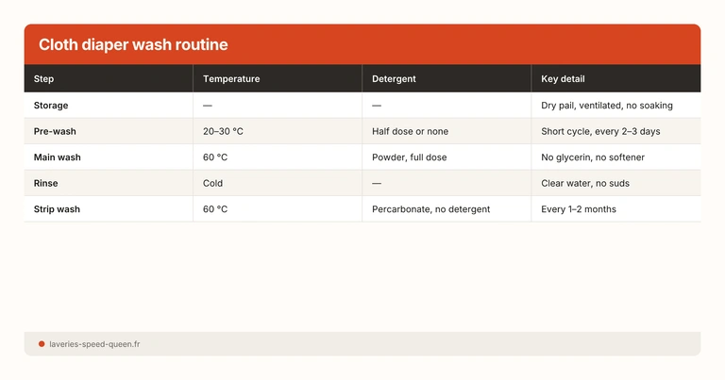Viewport: 725px width, 380px height.
Task: Click the red dot beside the website address
Action: tap(42, 344)
